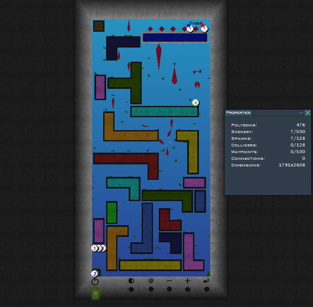
Task: Select the red number 1 spawn cluster
Action: click(x=95, y=249)
